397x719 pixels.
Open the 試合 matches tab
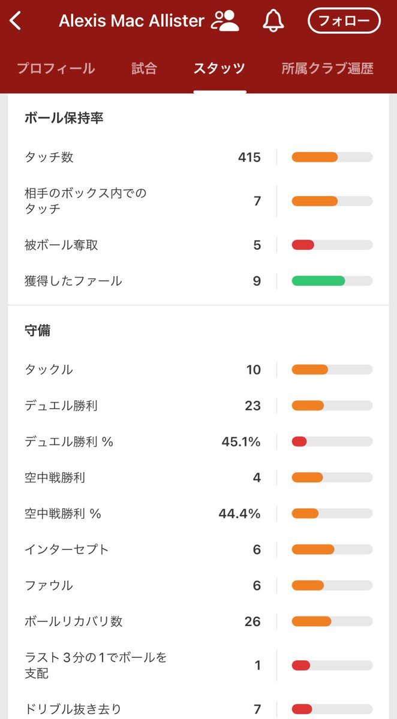pos(144,68)
